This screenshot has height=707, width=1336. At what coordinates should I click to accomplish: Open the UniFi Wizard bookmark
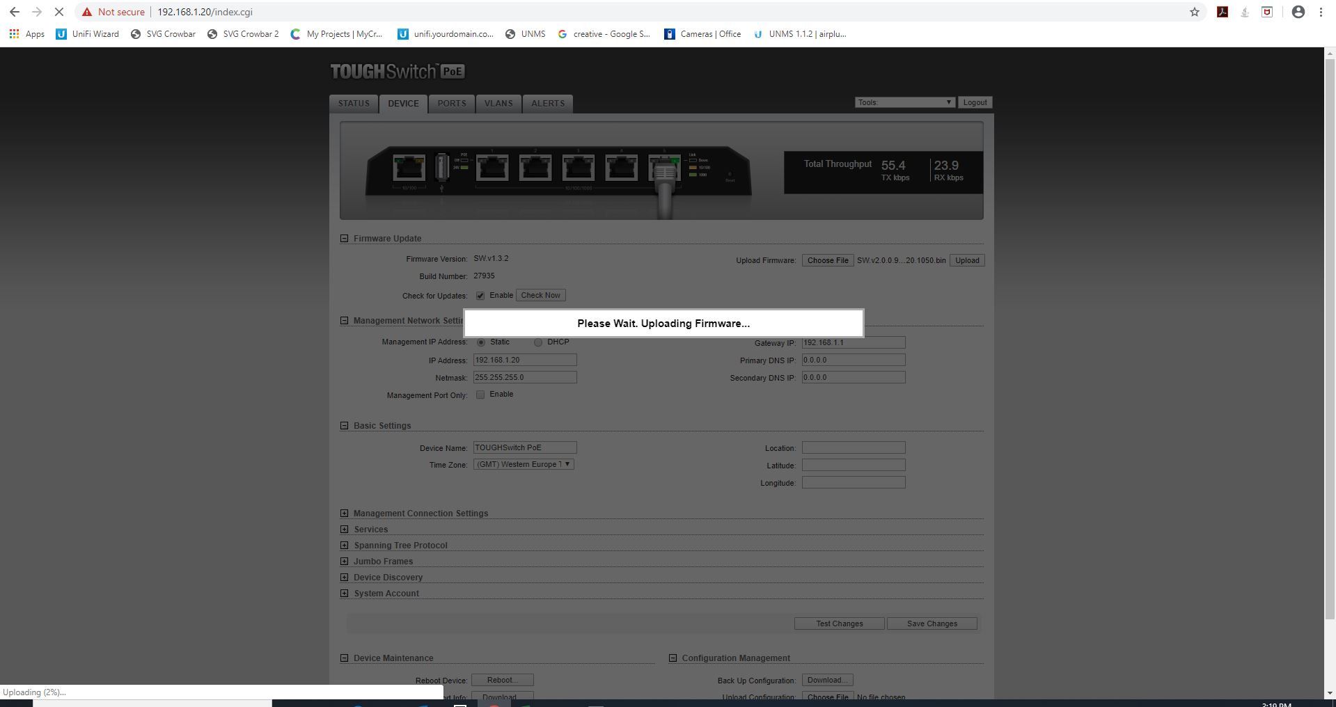tap(87, 33)
